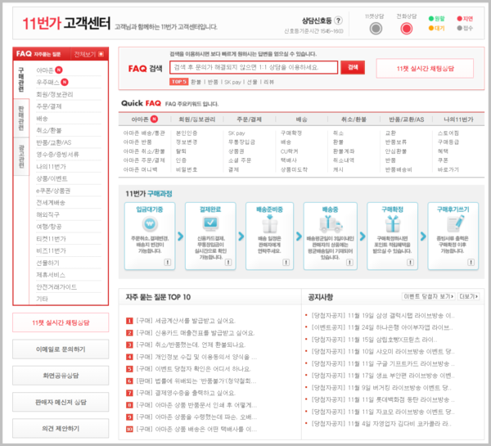The image size is (491, 446).
Task: Open the 반품/교환/AS Quick FAQ tab
Action: [406, 119]
